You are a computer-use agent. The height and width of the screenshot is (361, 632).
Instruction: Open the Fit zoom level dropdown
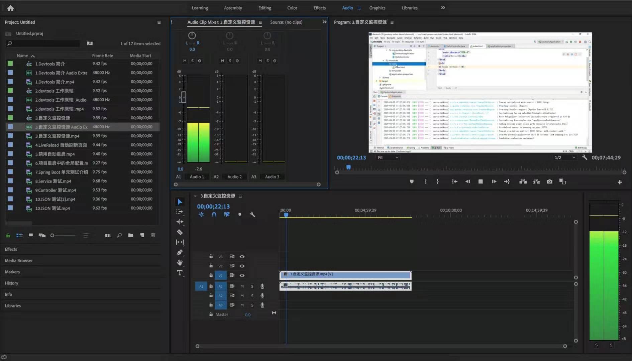pyautogui.click(x=388, y=157)
